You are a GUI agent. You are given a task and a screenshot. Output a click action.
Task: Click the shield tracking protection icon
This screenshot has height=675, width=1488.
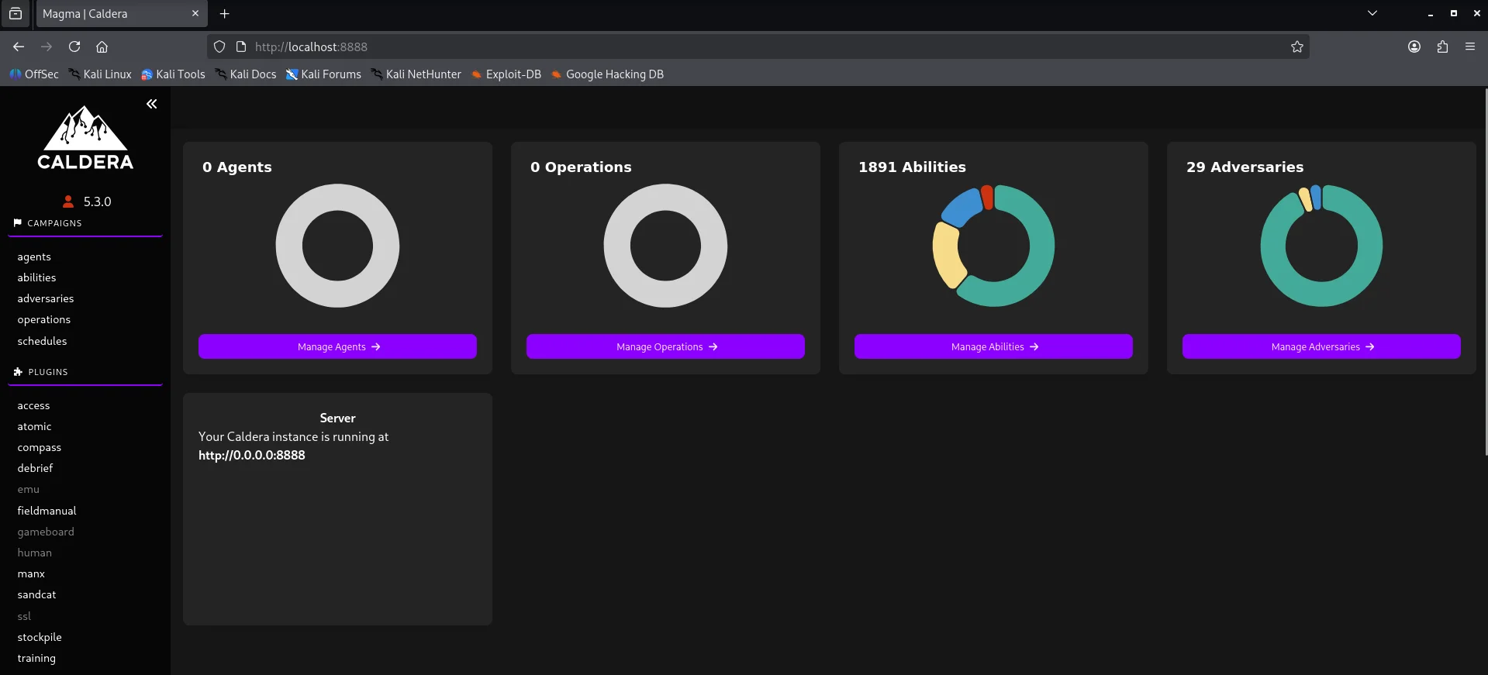(x=219, y=46)
